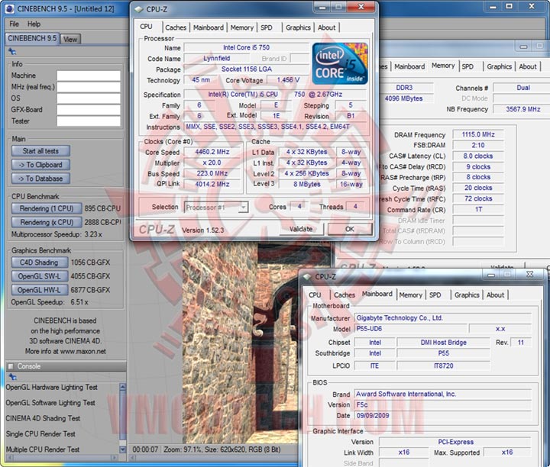This screenshot has width=550, height=467.
Task: Click Validate in front CPU-Z window
Action: [x=301, y=229]
